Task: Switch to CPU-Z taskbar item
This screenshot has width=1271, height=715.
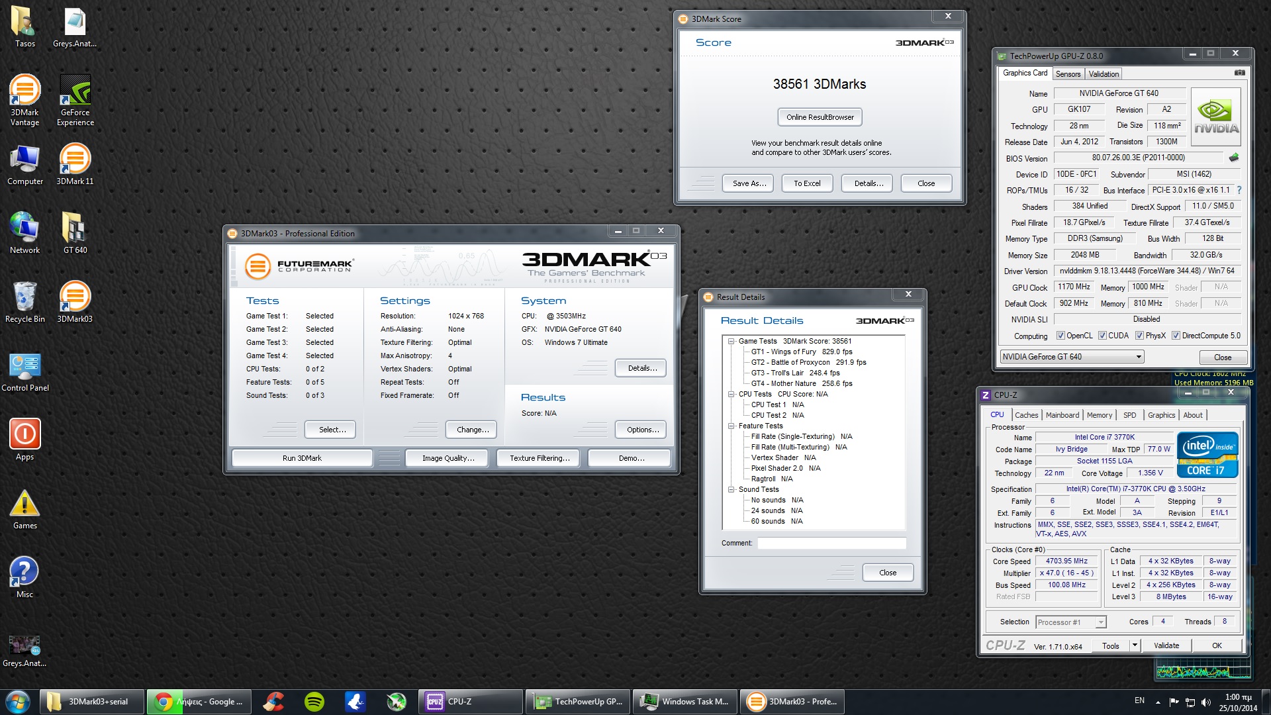Action: click(x=471, y=702)
